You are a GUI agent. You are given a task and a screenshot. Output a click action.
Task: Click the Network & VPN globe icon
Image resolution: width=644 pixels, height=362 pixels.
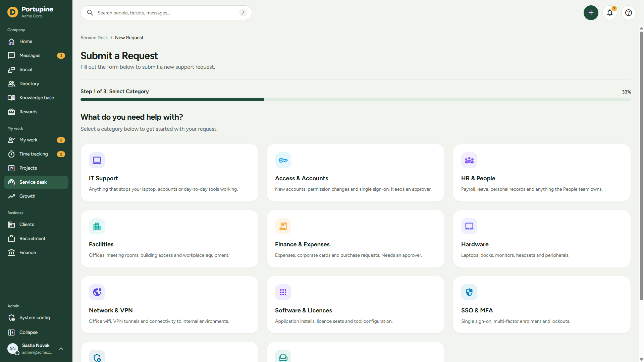(x=97, y=292)
